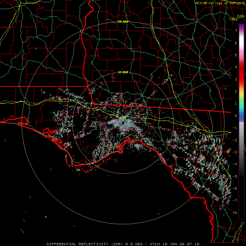Click the -3 dB value on the scale
246x246 pixels.
[x=235, y=152]
